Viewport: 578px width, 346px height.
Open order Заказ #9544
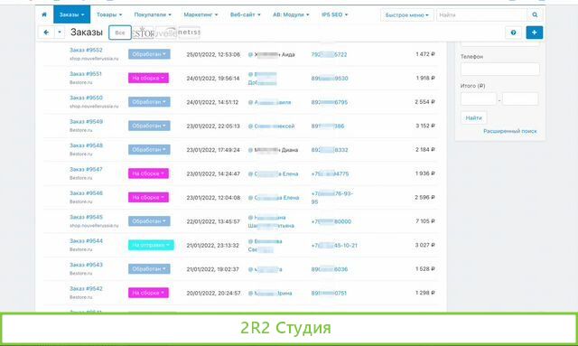(86, 241)
